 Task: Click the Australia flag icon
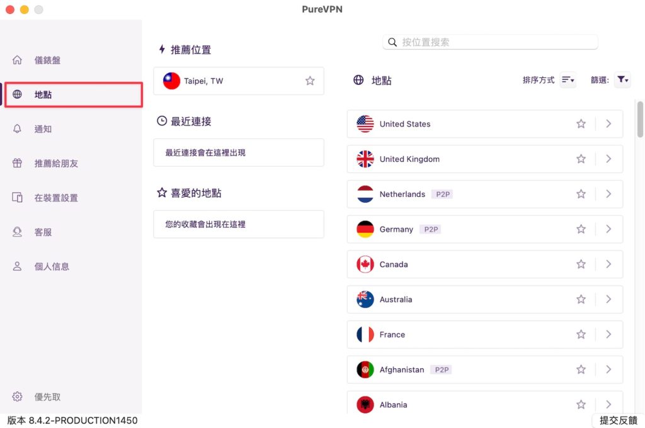pyautogui.click(x=365, y=300)
